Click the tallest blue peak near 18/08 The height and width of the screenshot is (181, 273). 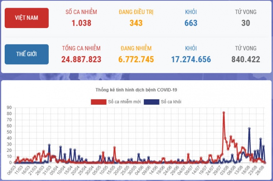click(249, 128)
